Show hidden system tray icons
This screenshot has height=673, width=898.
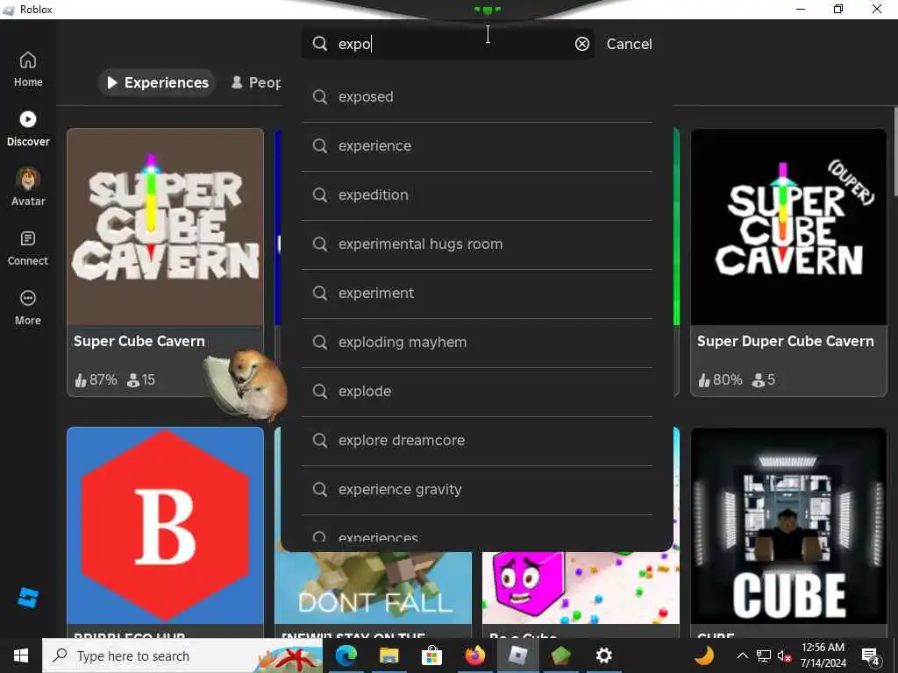coord(742,655)
